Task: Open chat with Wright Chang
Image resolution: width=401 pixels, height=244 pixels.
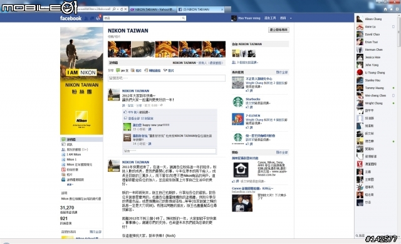Action: pyautogui.click(x=376, y=103)
